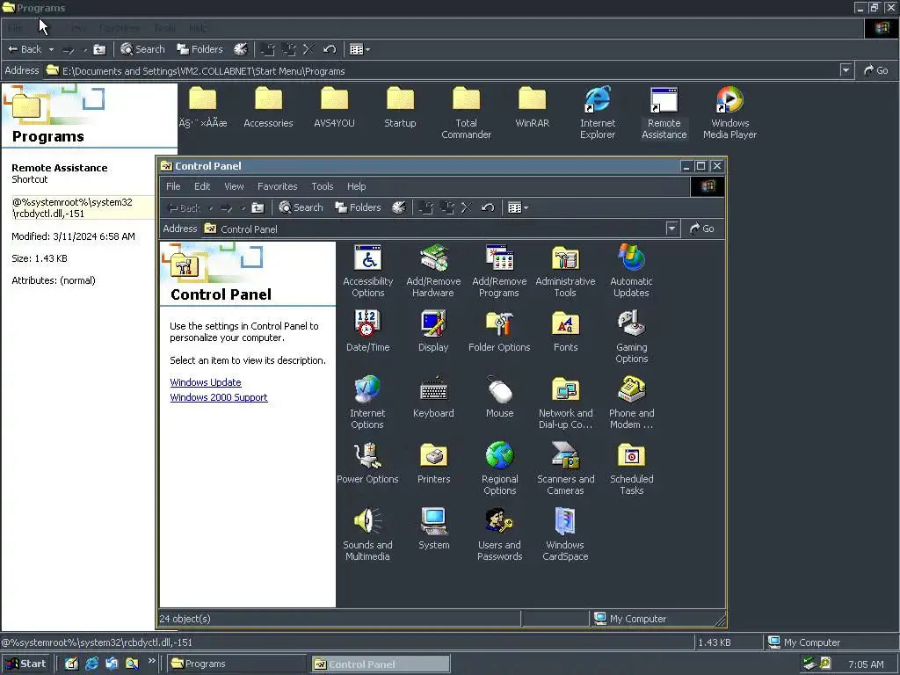Open Sounds and Multimedia applet
This screenshot has width=900, height=675.
pos(367,535)
